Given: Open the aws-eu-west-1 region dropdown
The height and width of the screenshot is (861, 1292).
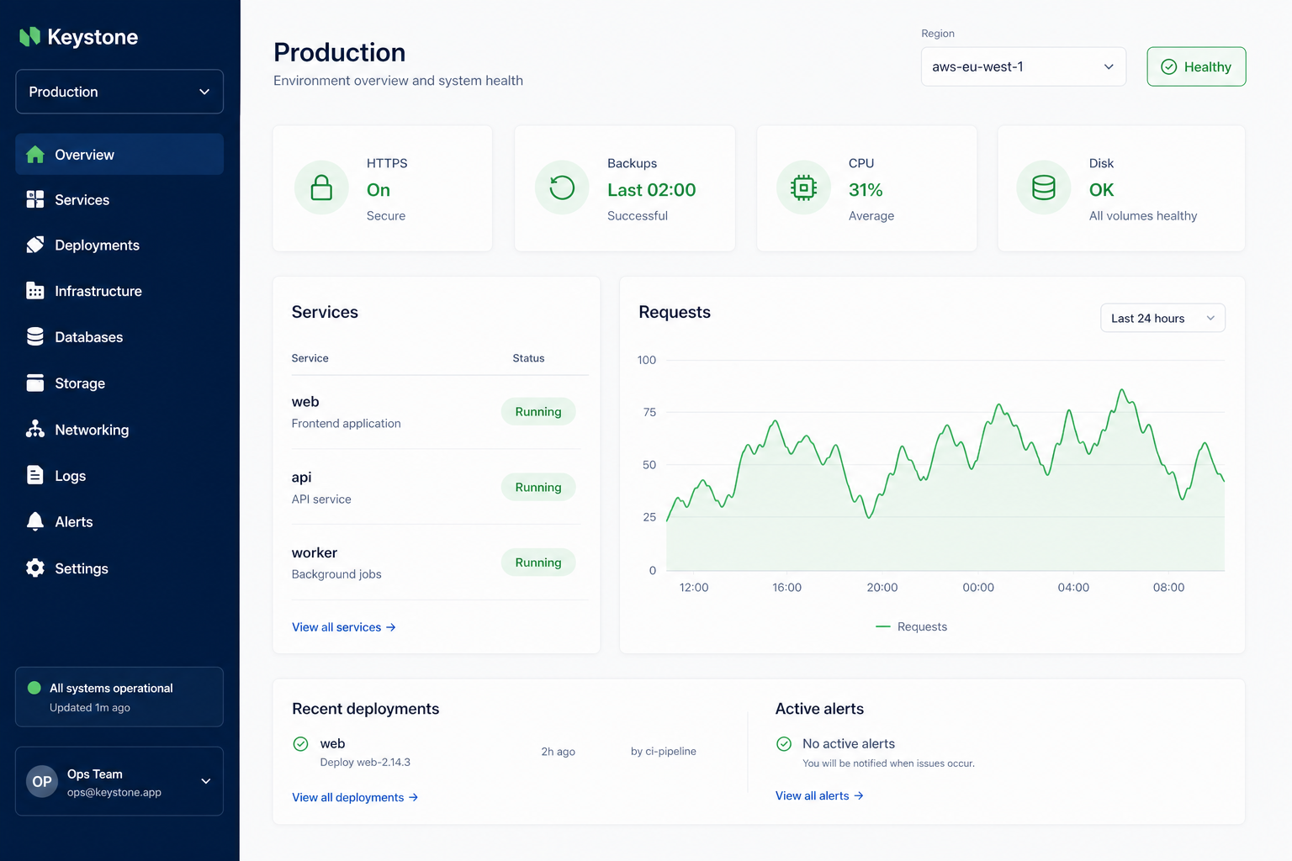Looking at the screenshot, I should pos(1023,66).
